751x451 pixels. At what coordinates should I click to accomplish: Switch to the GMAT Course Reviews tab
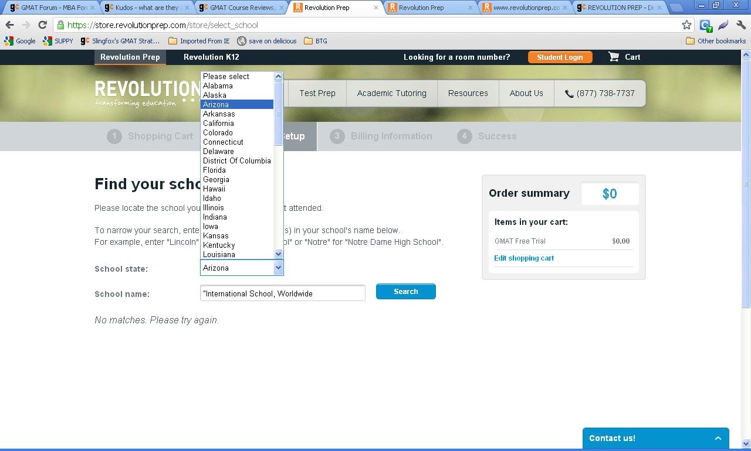(242, 8)
